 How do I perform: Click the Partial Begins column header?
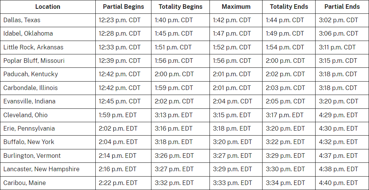pyautogui.click(x=123, y=7)
